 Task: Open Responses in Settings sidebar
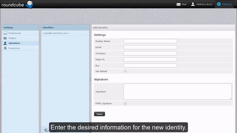(20, 48)
